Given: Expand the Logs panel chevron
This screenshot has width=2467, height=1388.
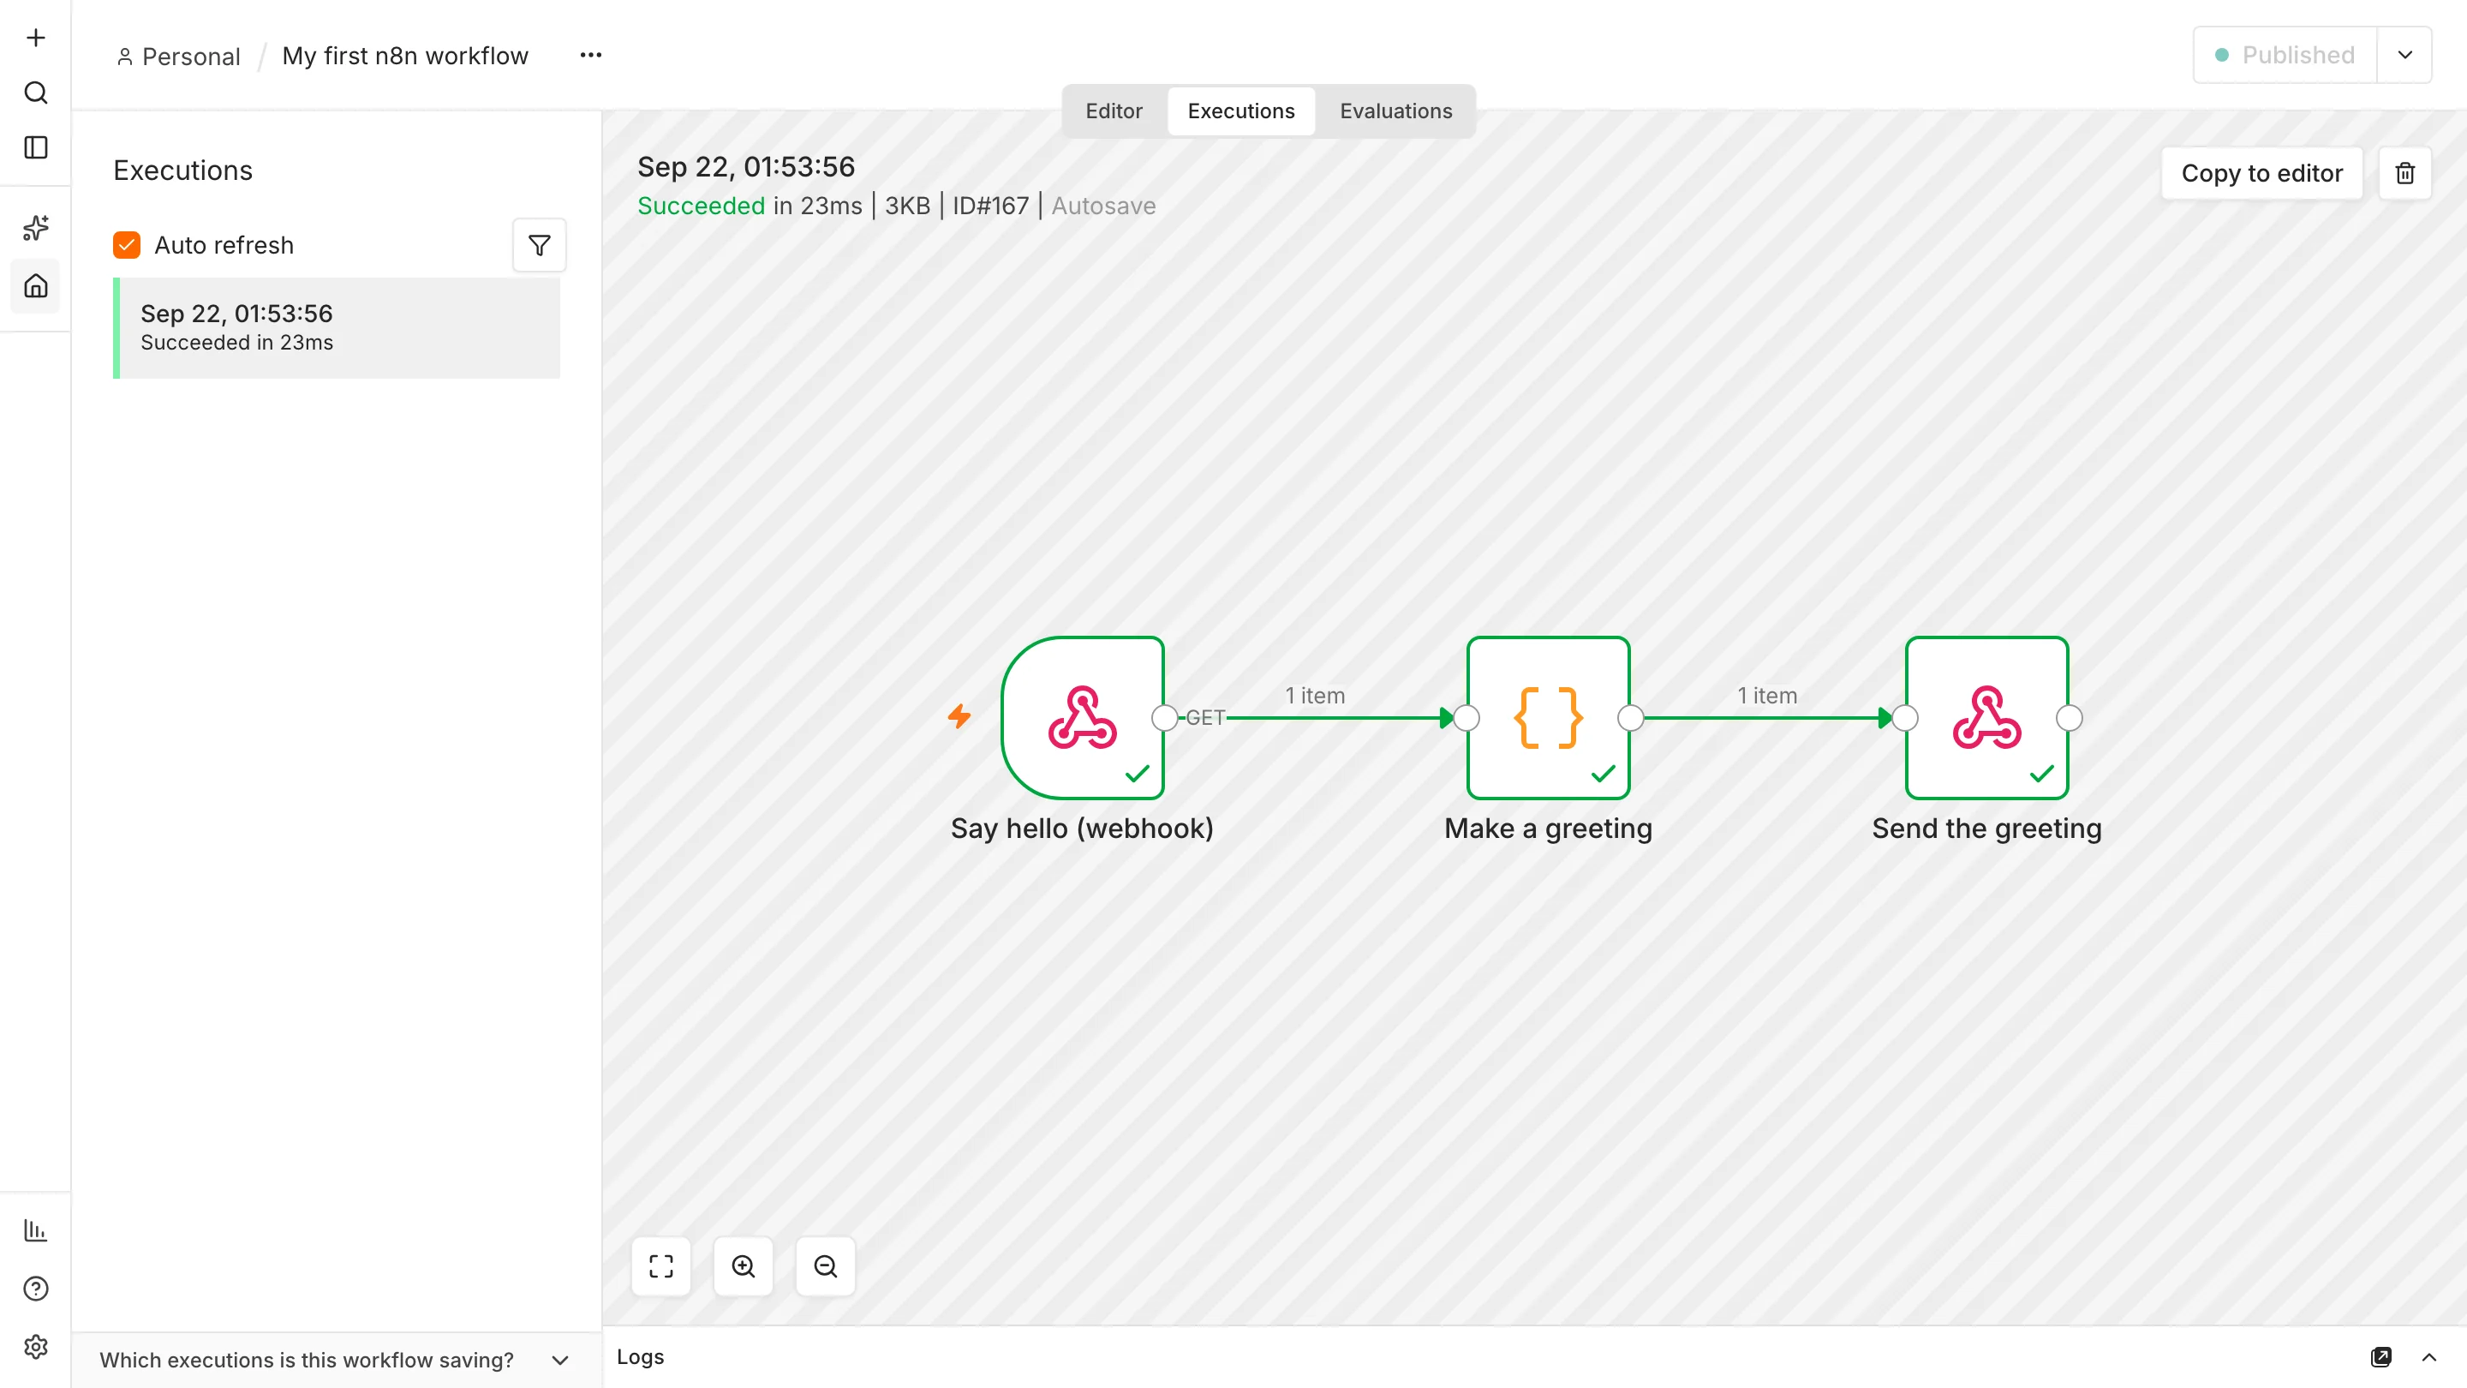Looking at the screenshot, I should (2428, 1356).
